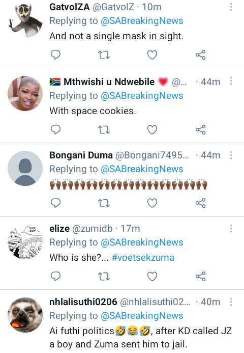Open more options on nhlalisuthi0206's tweet
Viewport: 244px width, 353px height.
click(231, 302)
